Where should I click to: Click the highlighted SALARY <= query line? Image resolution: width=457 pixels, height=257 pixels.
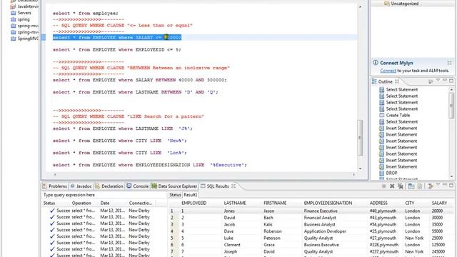click(117, 37)
